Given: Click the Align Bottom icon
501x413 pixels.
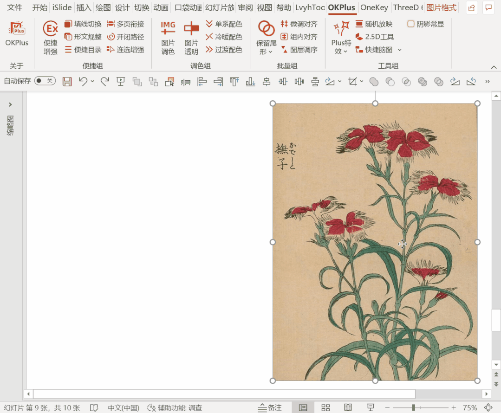Looking at the screenshot, I should [x=251, y=82].
